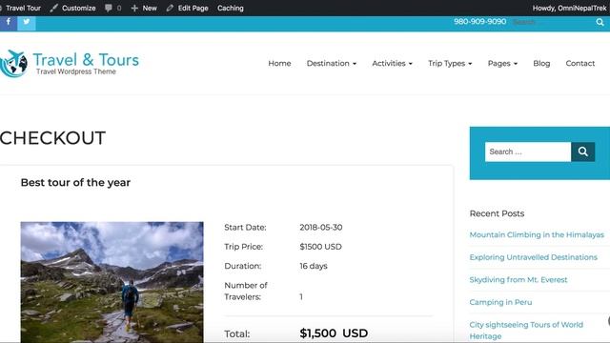Click the sidebar search submit button
The width and height of the screenshot is (610, 343).
(x=582, y=151)
